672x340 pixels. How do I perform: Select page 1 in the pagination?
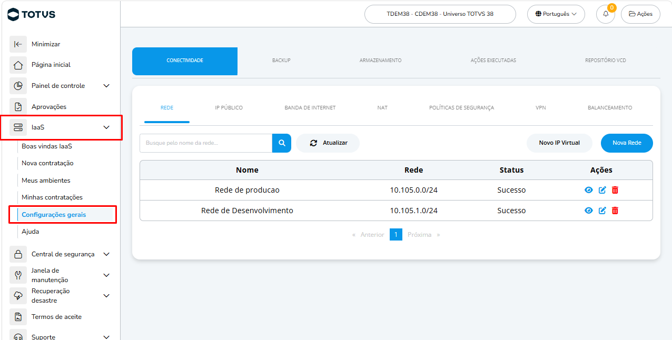click(x=396, y=235)
